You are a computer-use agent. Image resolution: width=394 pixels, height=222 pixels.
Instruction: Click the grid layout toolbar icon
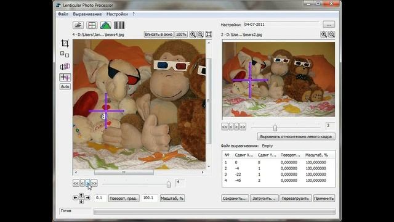(x=92, y=25)
